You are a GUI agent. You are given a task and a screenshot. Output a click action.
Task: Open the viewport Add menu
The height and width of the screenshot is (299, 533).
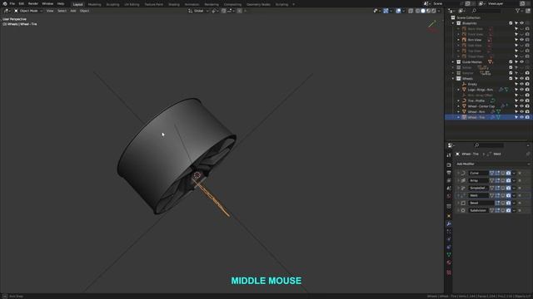pos(73,11)
